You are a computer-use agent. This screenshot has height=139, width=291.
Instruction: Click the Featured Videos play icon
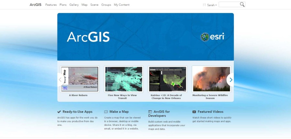194,112
